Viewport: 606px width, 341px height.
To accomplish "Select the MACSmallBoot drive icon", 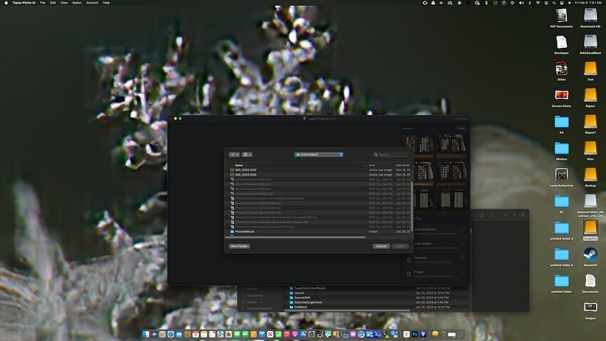I will [x=590, y=43].
